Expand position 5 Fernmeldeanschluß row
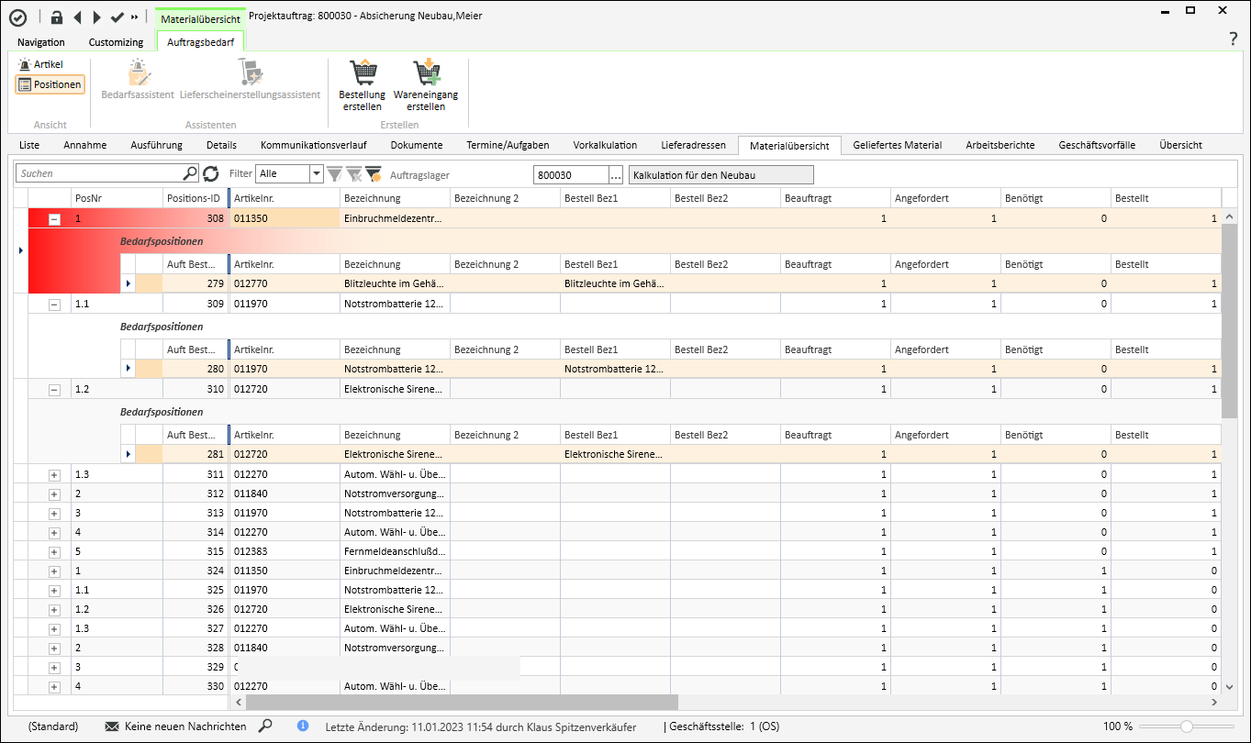The height and width of the screenshot is (743, 1251). click(x=54, y=552)
